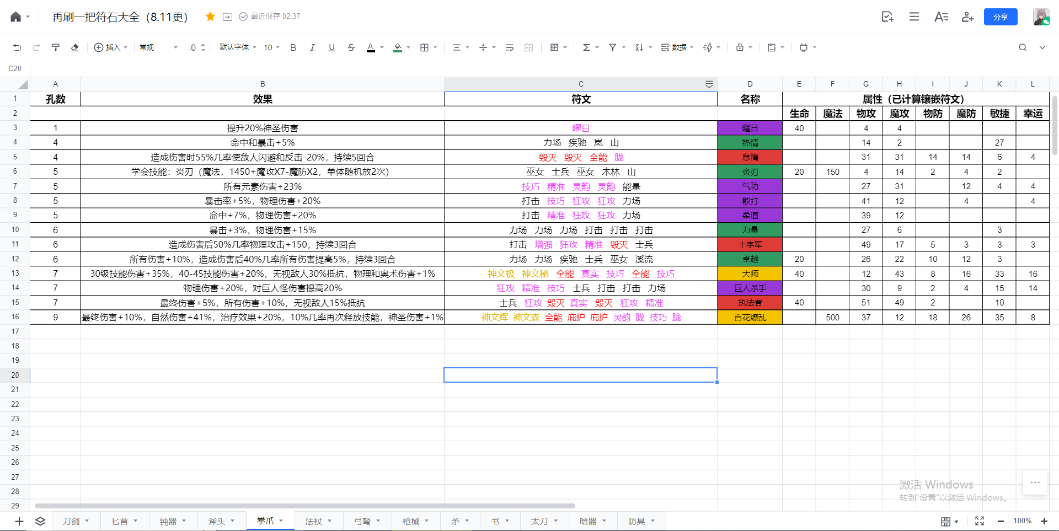This screenshot has width=1059, height=531.
Task: Click the sum formula sigma icon
Action: pos(586,47)
